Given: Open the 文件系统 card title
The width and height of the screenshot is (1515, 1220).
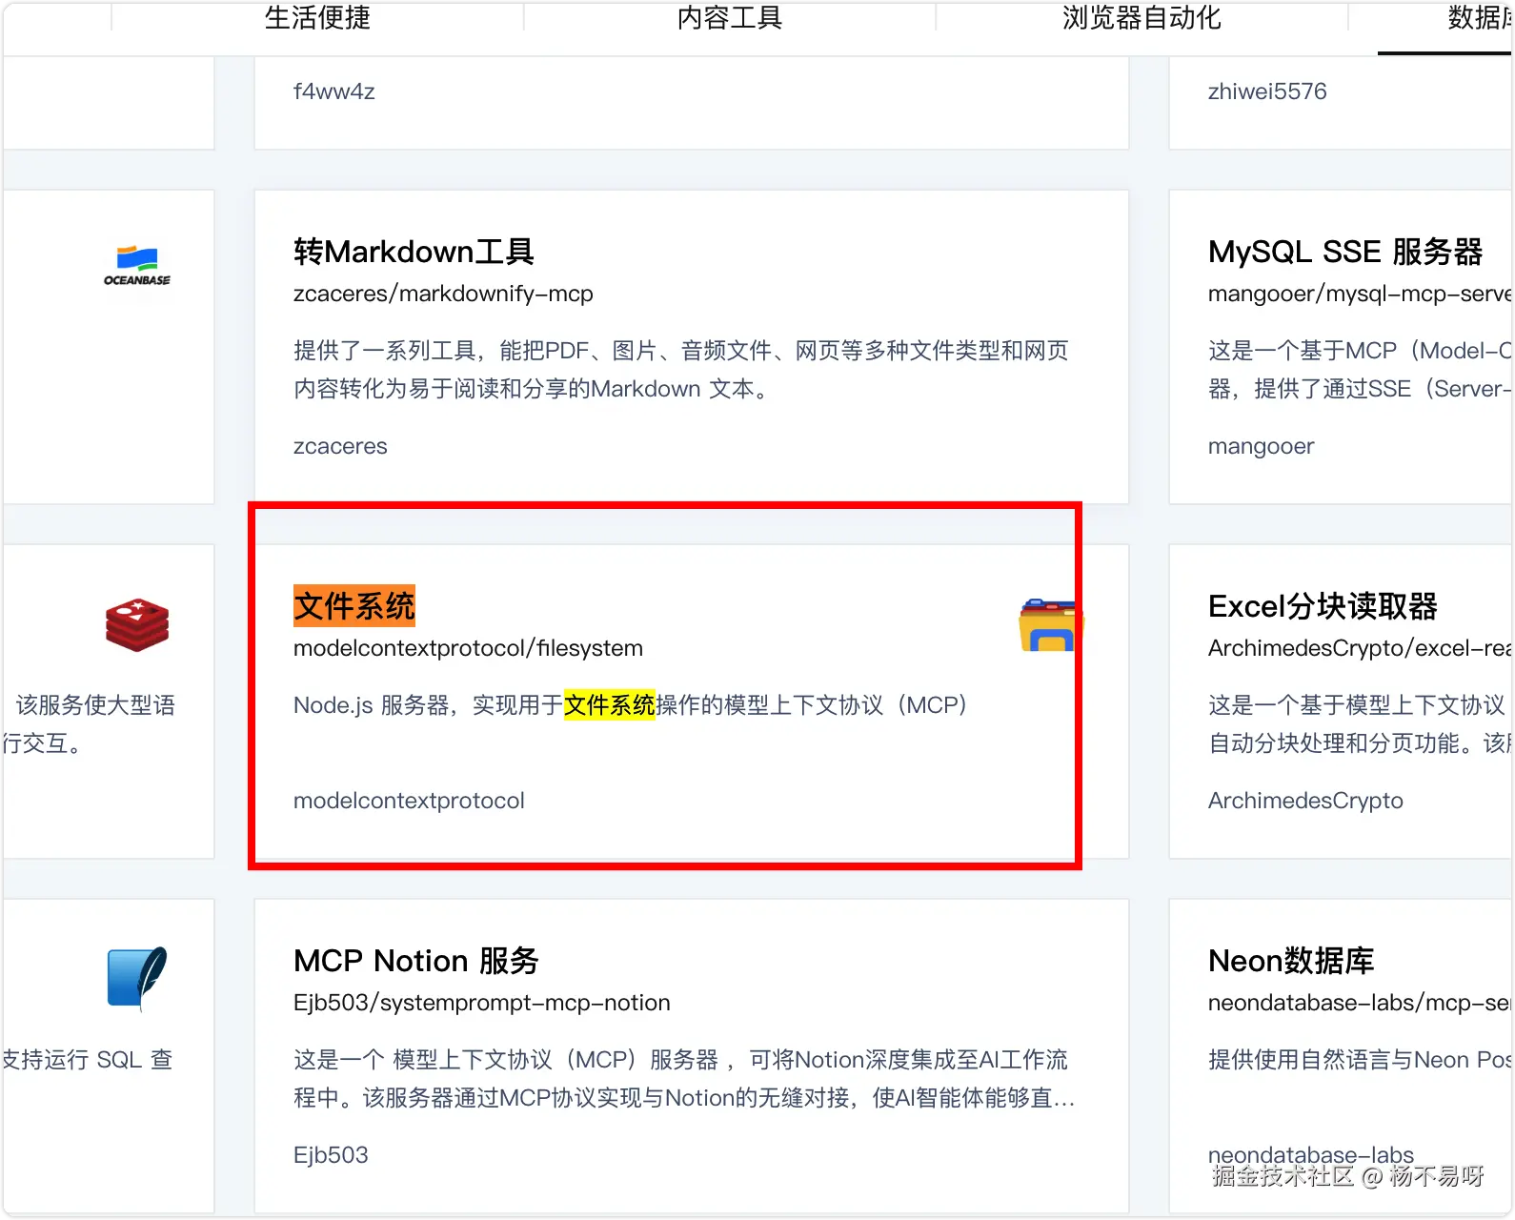Looking at the screenshot, I should pyautogui.click(x=354, y=606).
